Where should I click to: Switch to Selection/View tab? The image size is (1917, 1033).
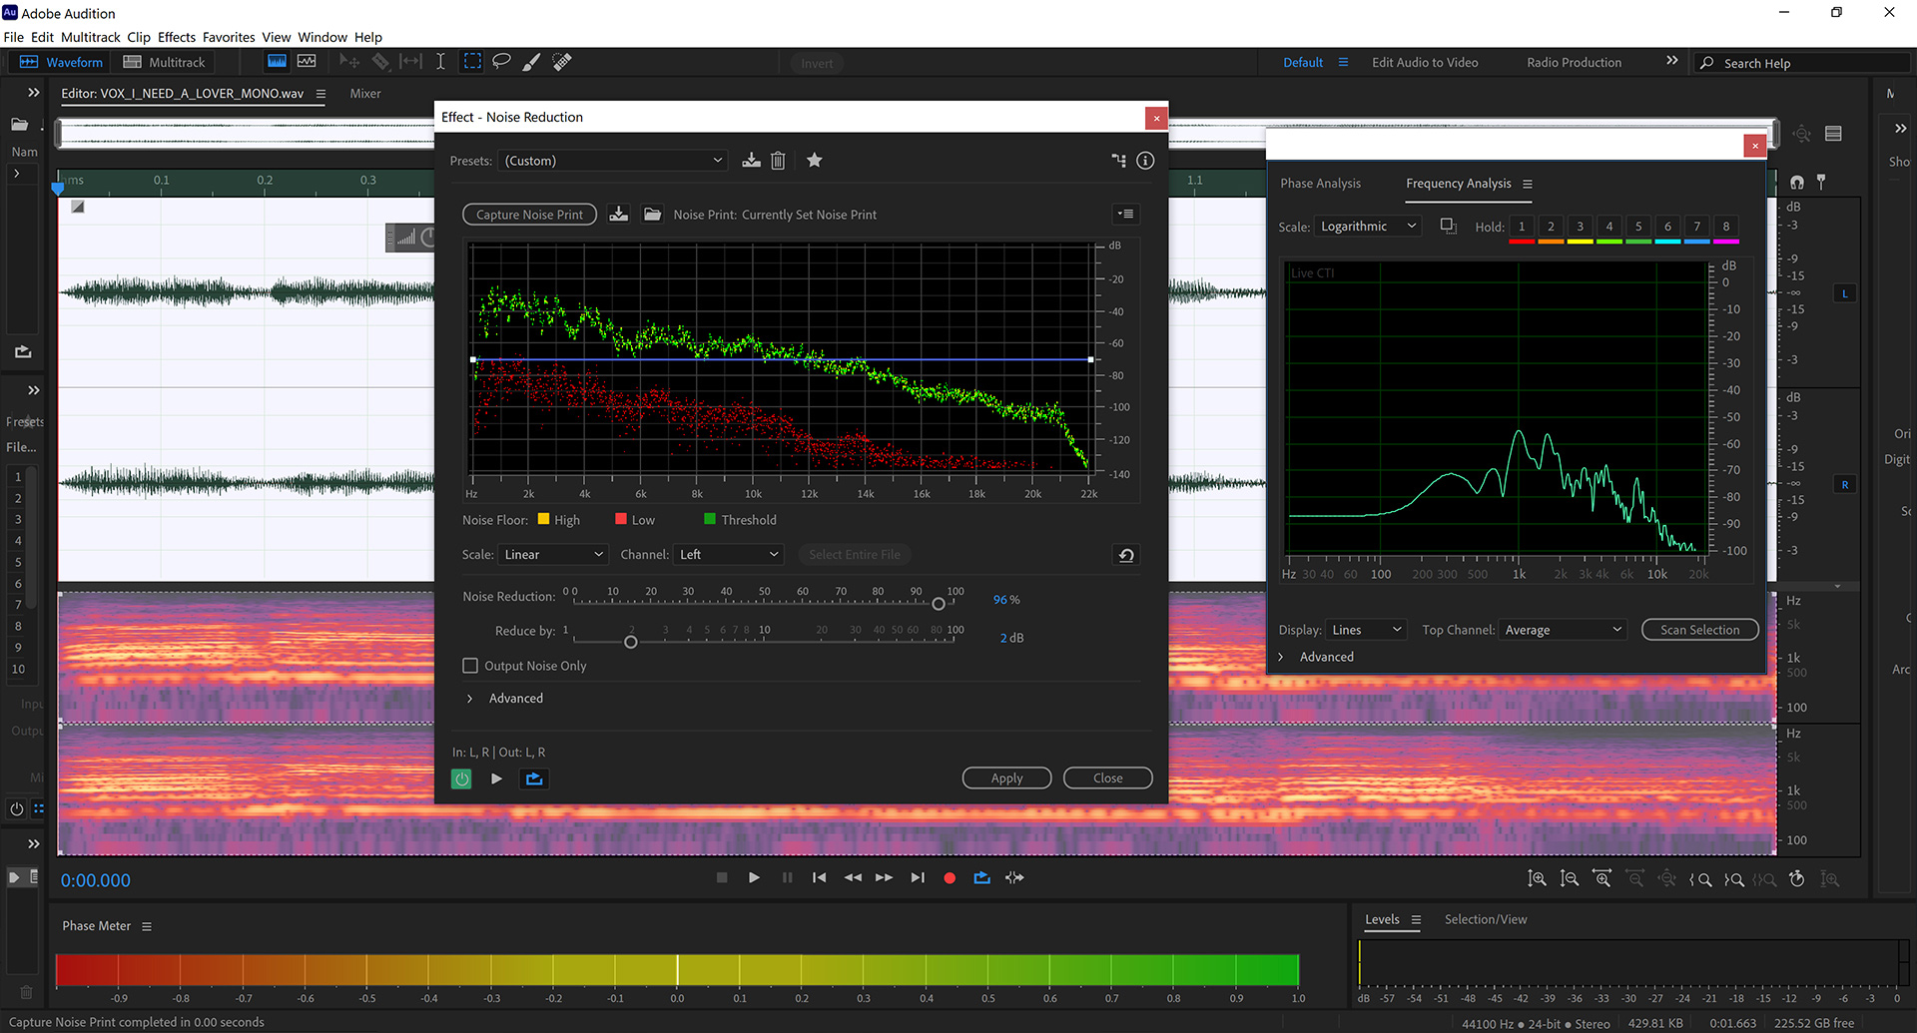click(x=1486, y=919)
